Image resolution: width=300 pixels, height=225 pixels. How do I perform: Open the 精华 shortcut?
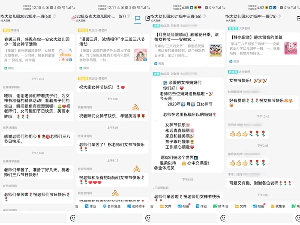221,206
